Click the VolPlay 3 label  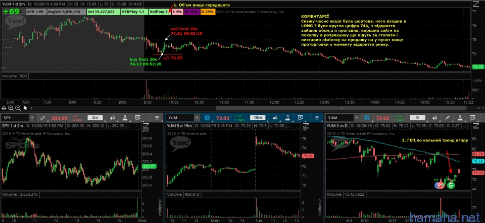[160, 12]
